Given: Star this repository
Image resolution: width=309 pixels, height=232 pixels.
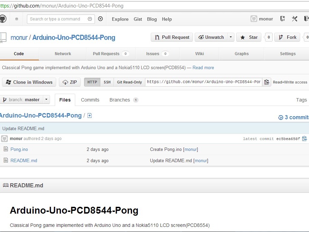Looking at the screenshot, I should pyautogui.click(x=249, y=37).
